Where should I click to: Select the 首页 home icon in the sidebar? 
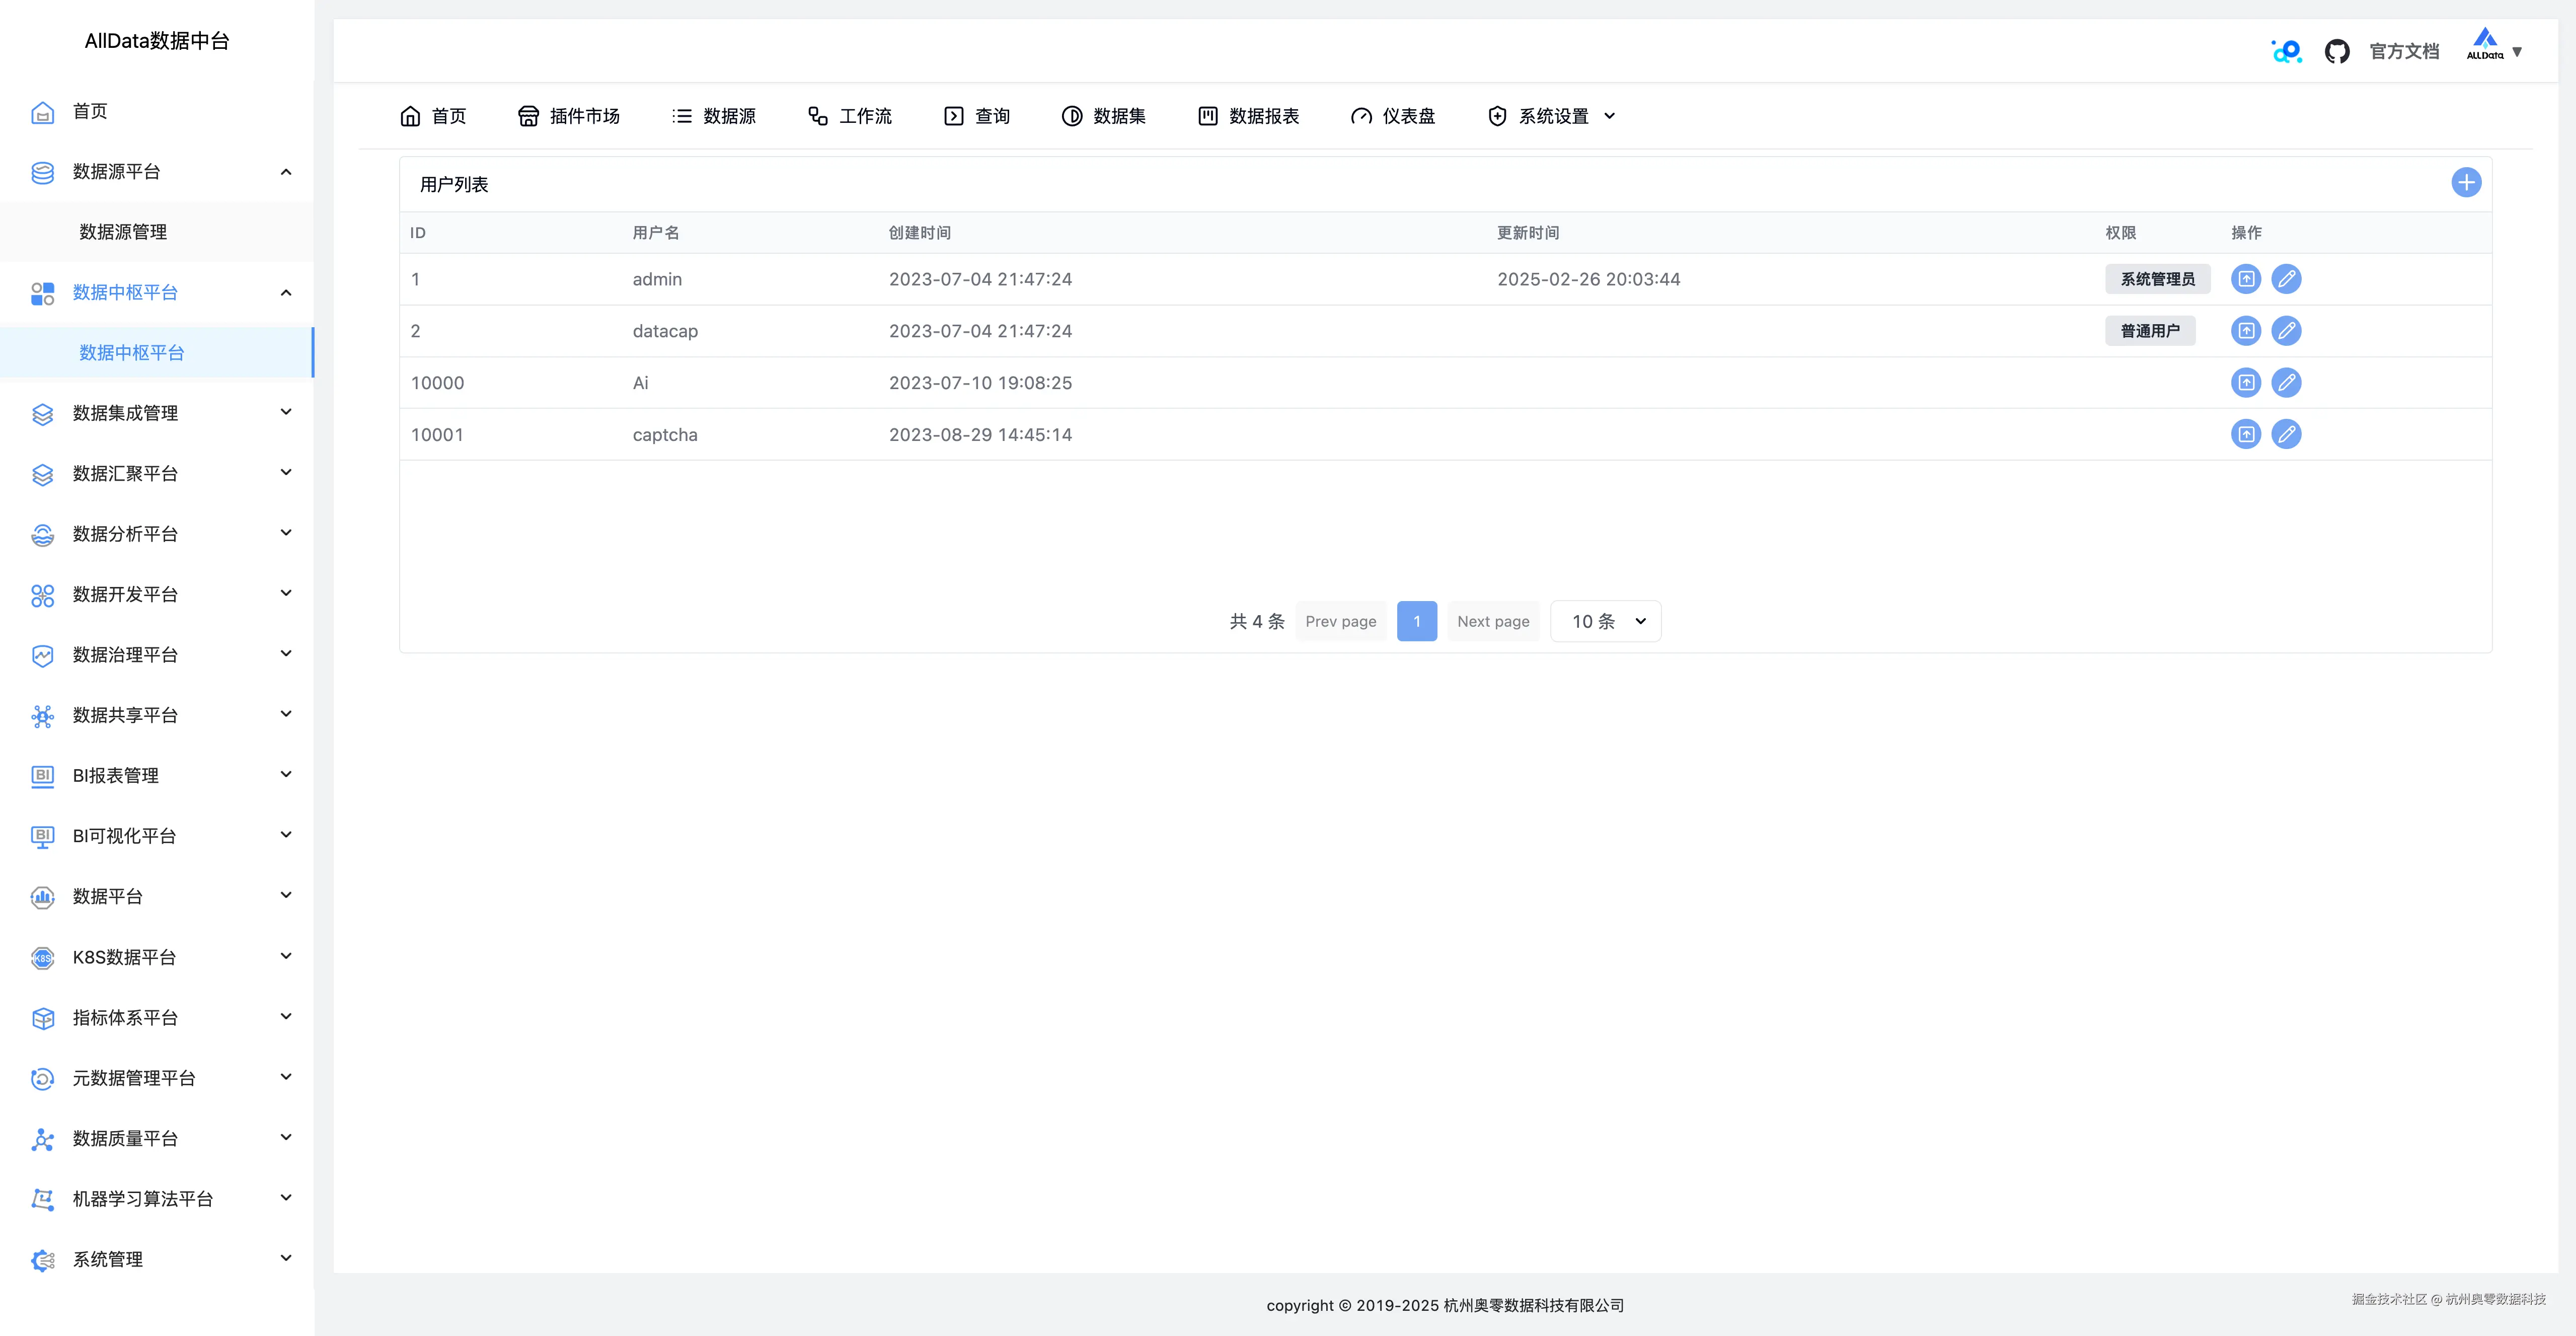click(42, 112)
